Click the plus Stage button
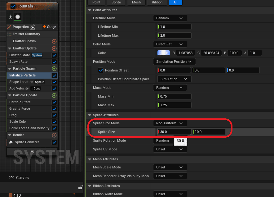 click(x=50, y=27)
